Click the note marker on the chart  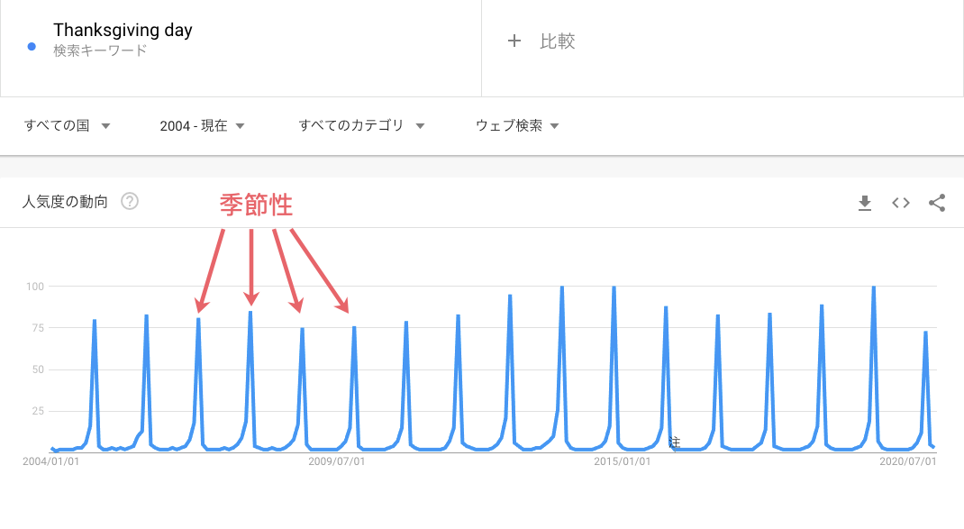(675, 442)
